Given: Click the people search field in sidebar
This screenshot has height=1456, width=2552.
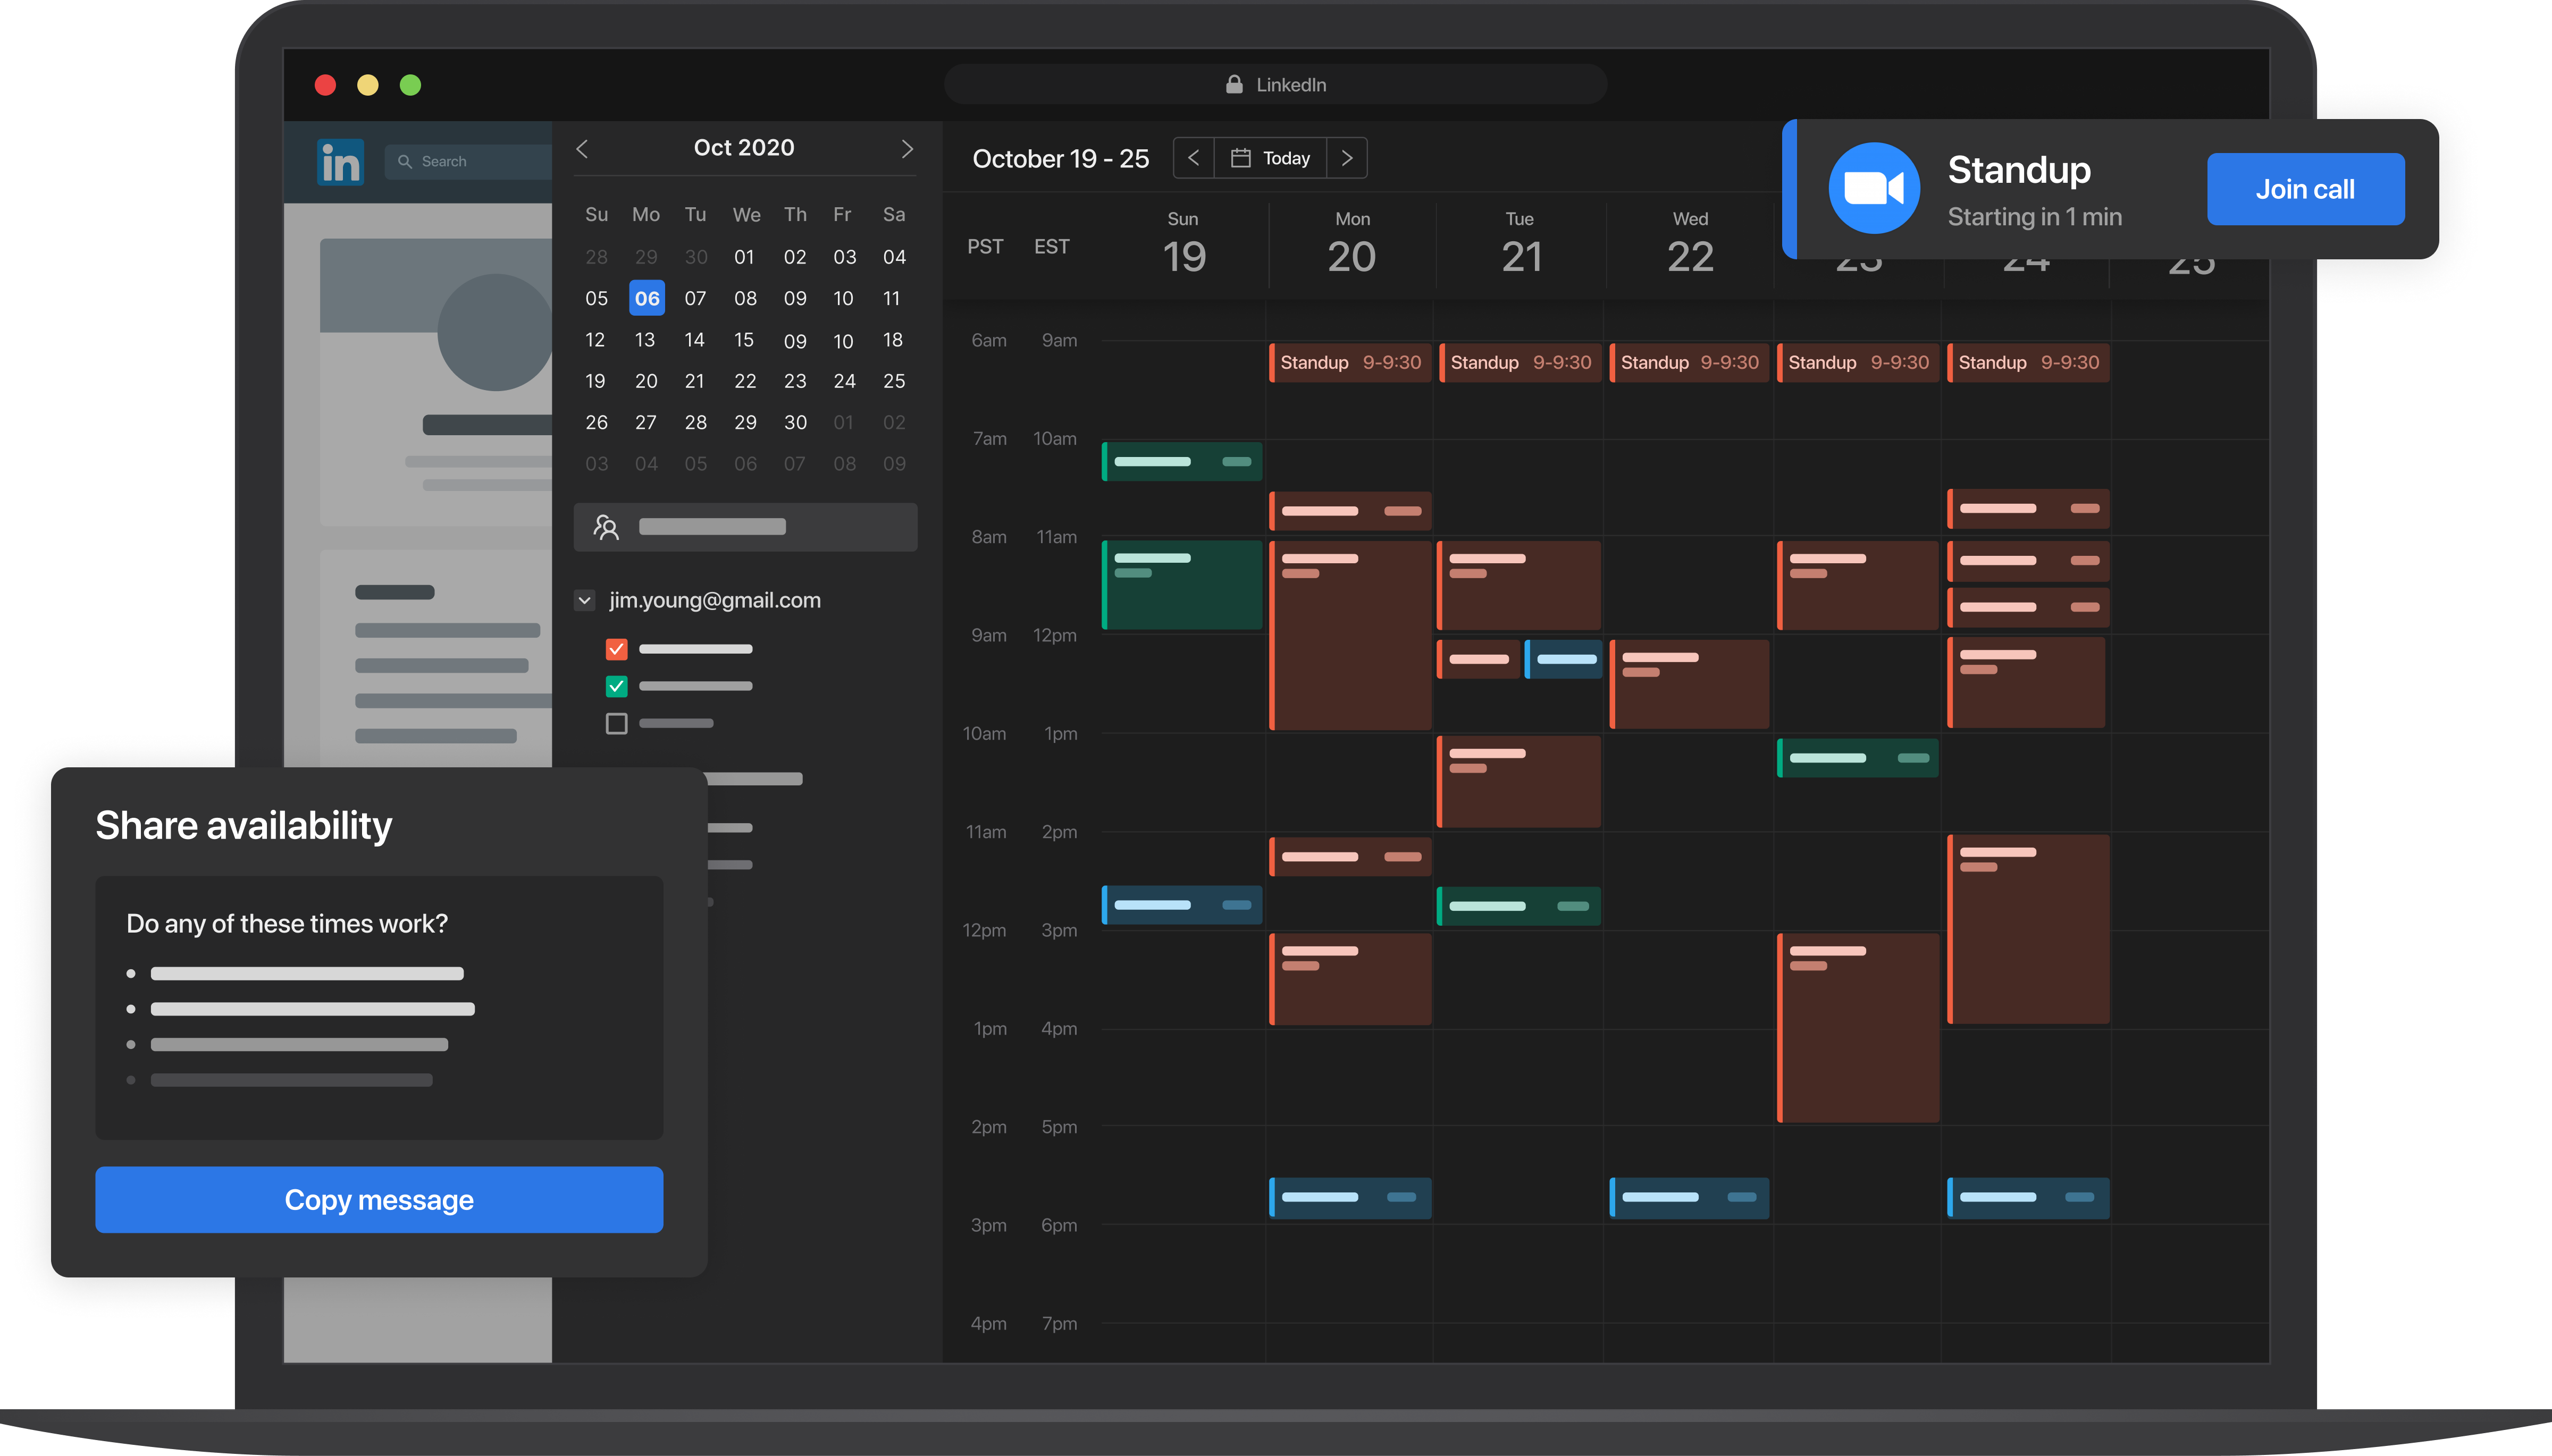Looking at the screenshot, I should tap(745, 527).
